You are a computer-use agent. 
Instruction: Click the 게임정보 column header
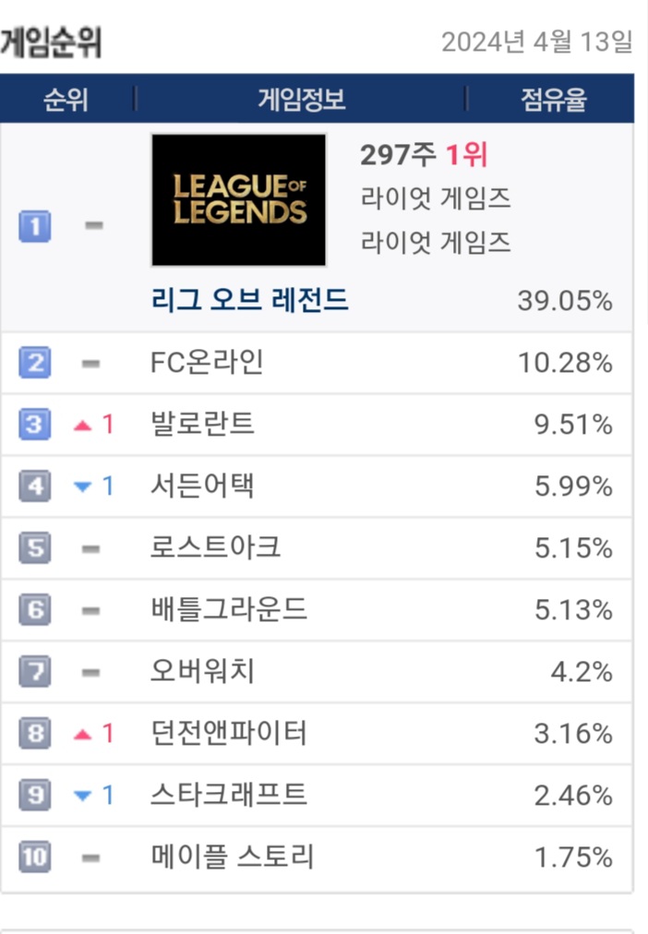[301, 100]
